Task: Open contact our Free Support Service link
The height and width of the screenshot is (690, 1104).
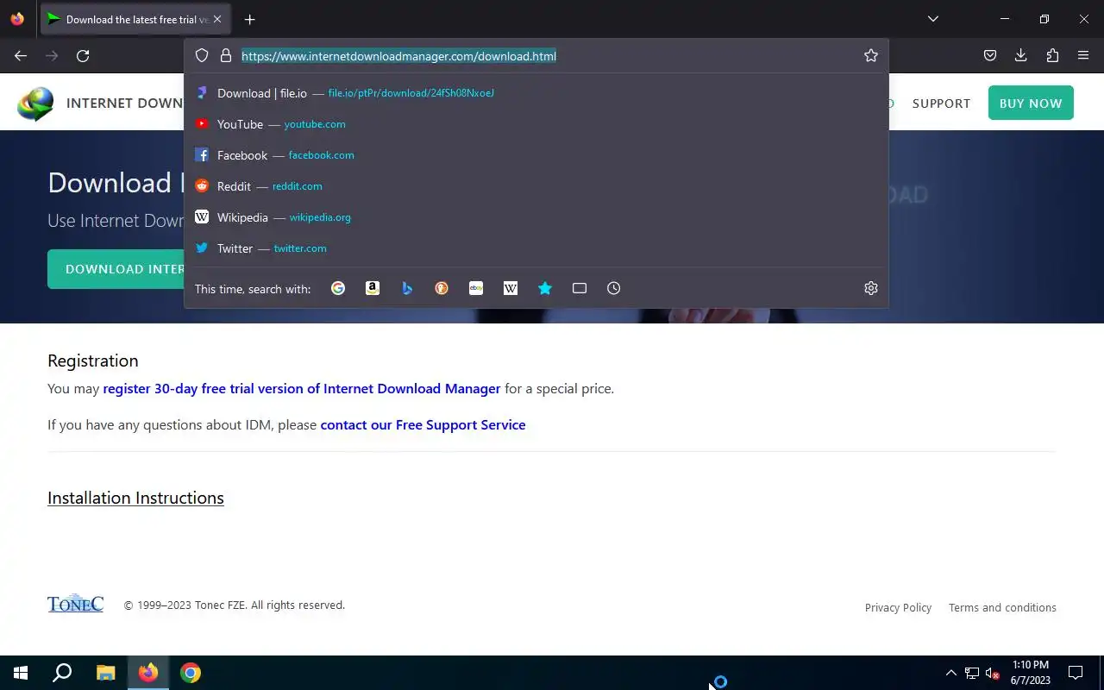Action: click(423, 425)
